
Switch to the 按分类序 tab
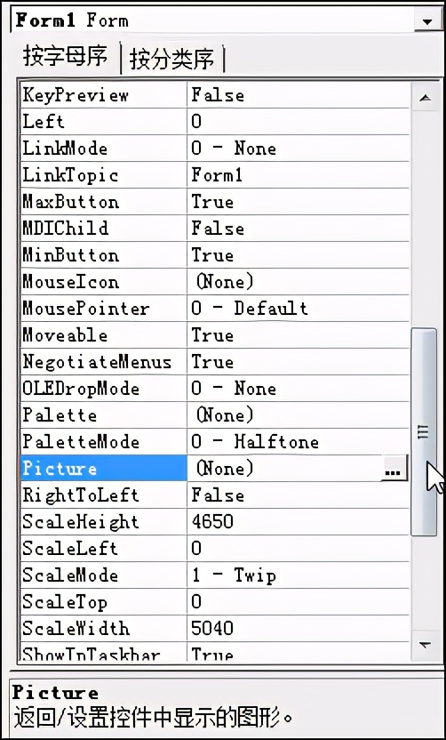pyautogui.click(x=172, y=60)
